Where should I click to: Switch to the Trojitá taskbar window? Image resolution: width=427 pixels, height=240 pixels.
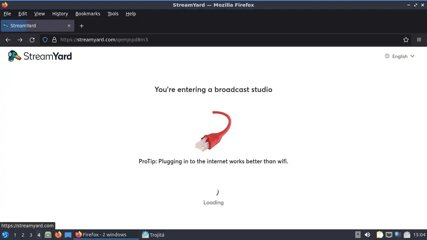[153, 235]
